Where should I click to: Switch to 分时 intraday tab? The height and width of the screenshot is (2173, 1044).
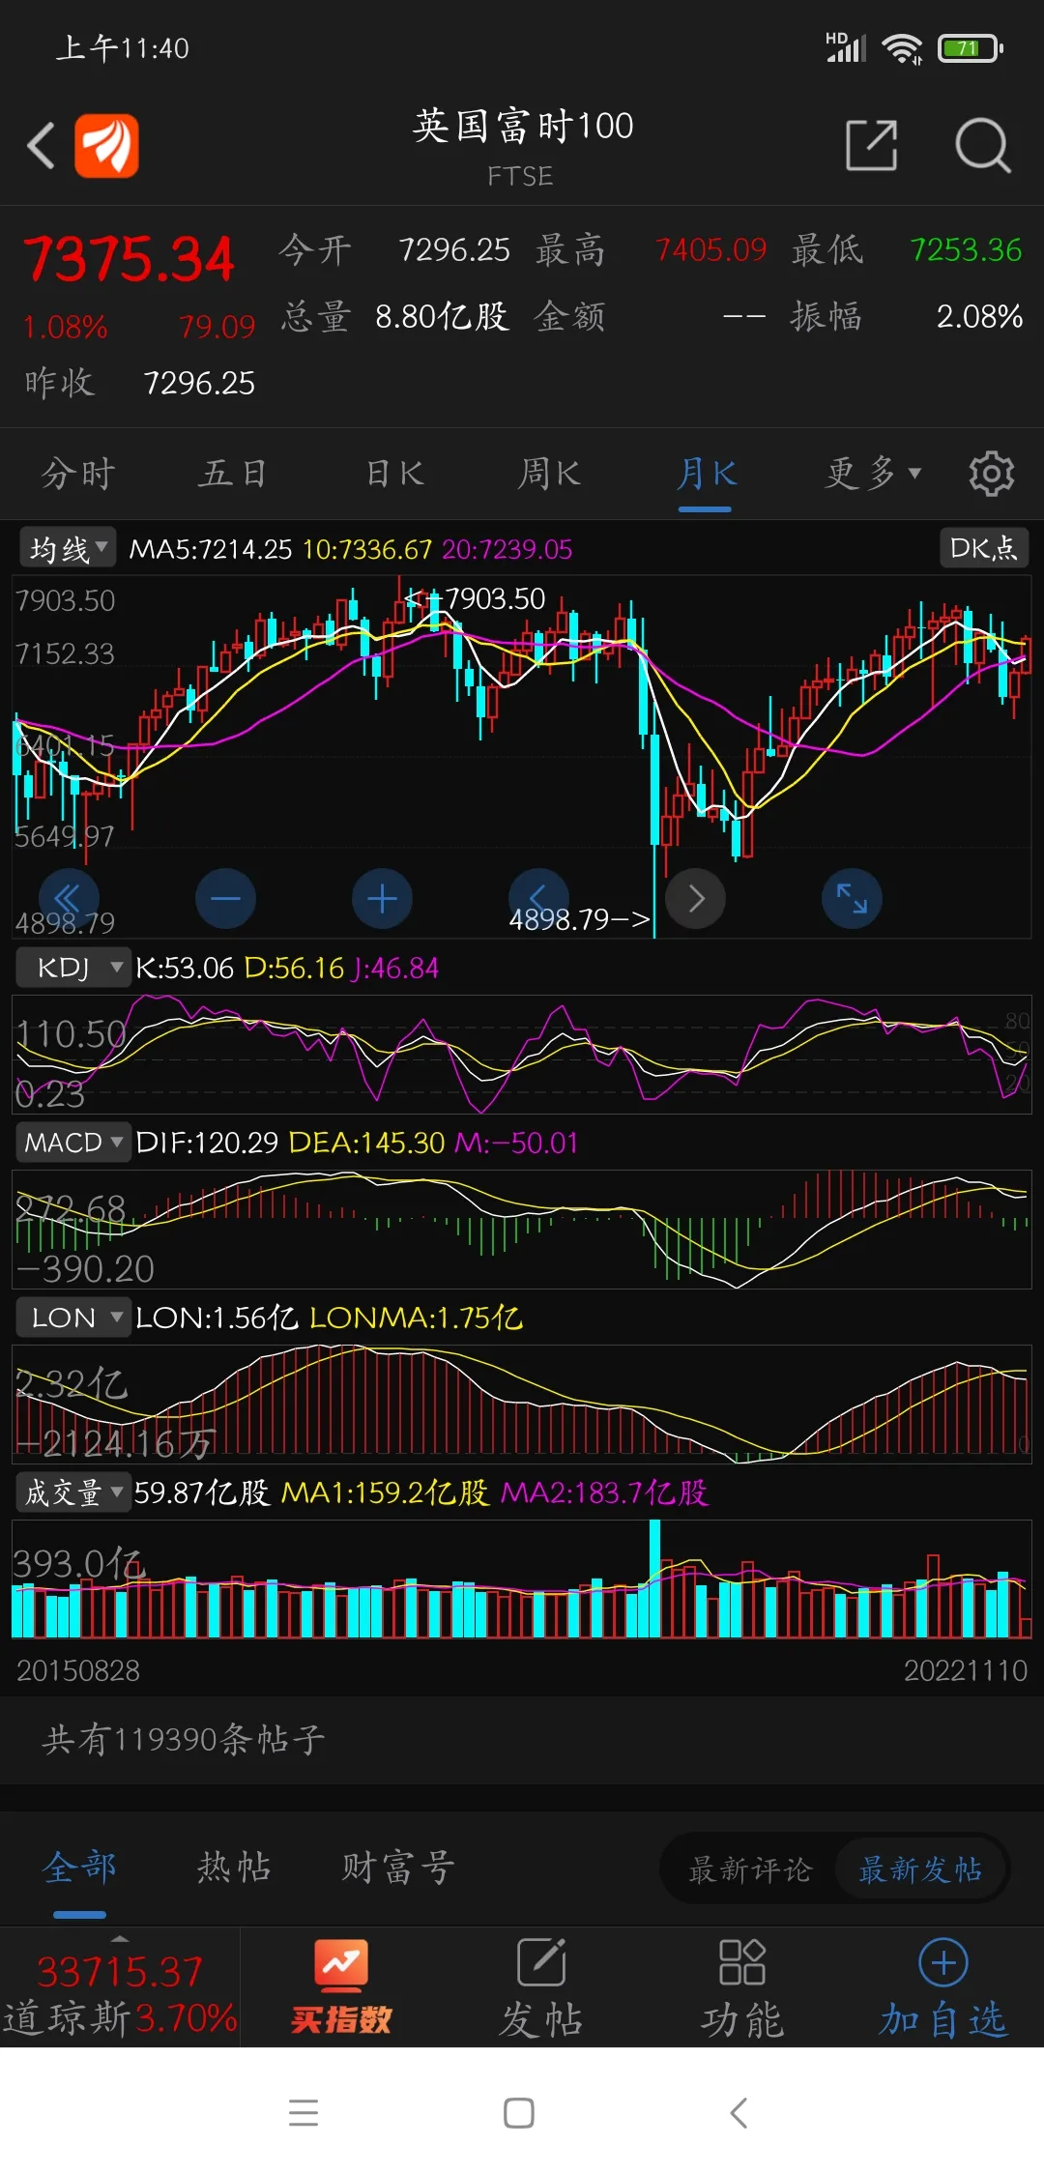point(78,474)
